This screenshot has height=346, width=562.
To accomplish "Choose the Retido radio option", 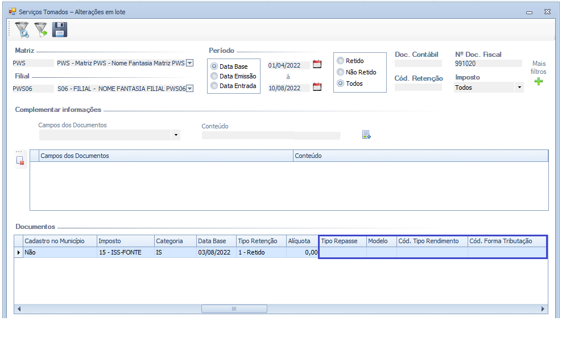I will pos(341,61).
